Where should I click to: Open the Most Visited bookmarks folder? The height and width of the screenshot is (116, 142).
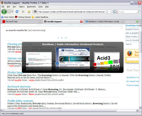tap(7, 17)
